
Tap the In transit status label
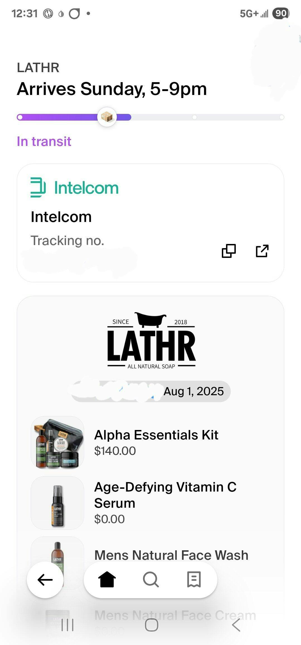tap(44, 141)
